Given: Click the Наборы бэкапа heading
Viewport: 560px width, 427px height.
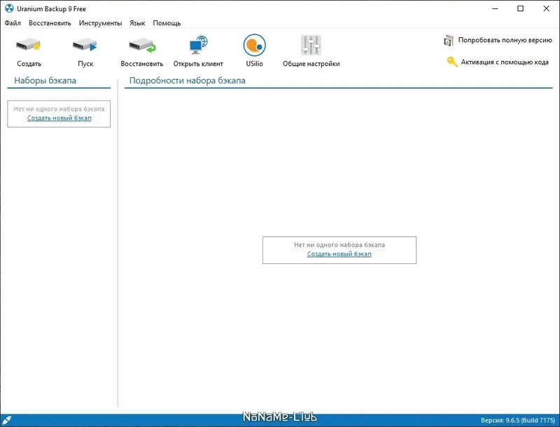Looking at the screenshot, I should [x=45, y=80].
